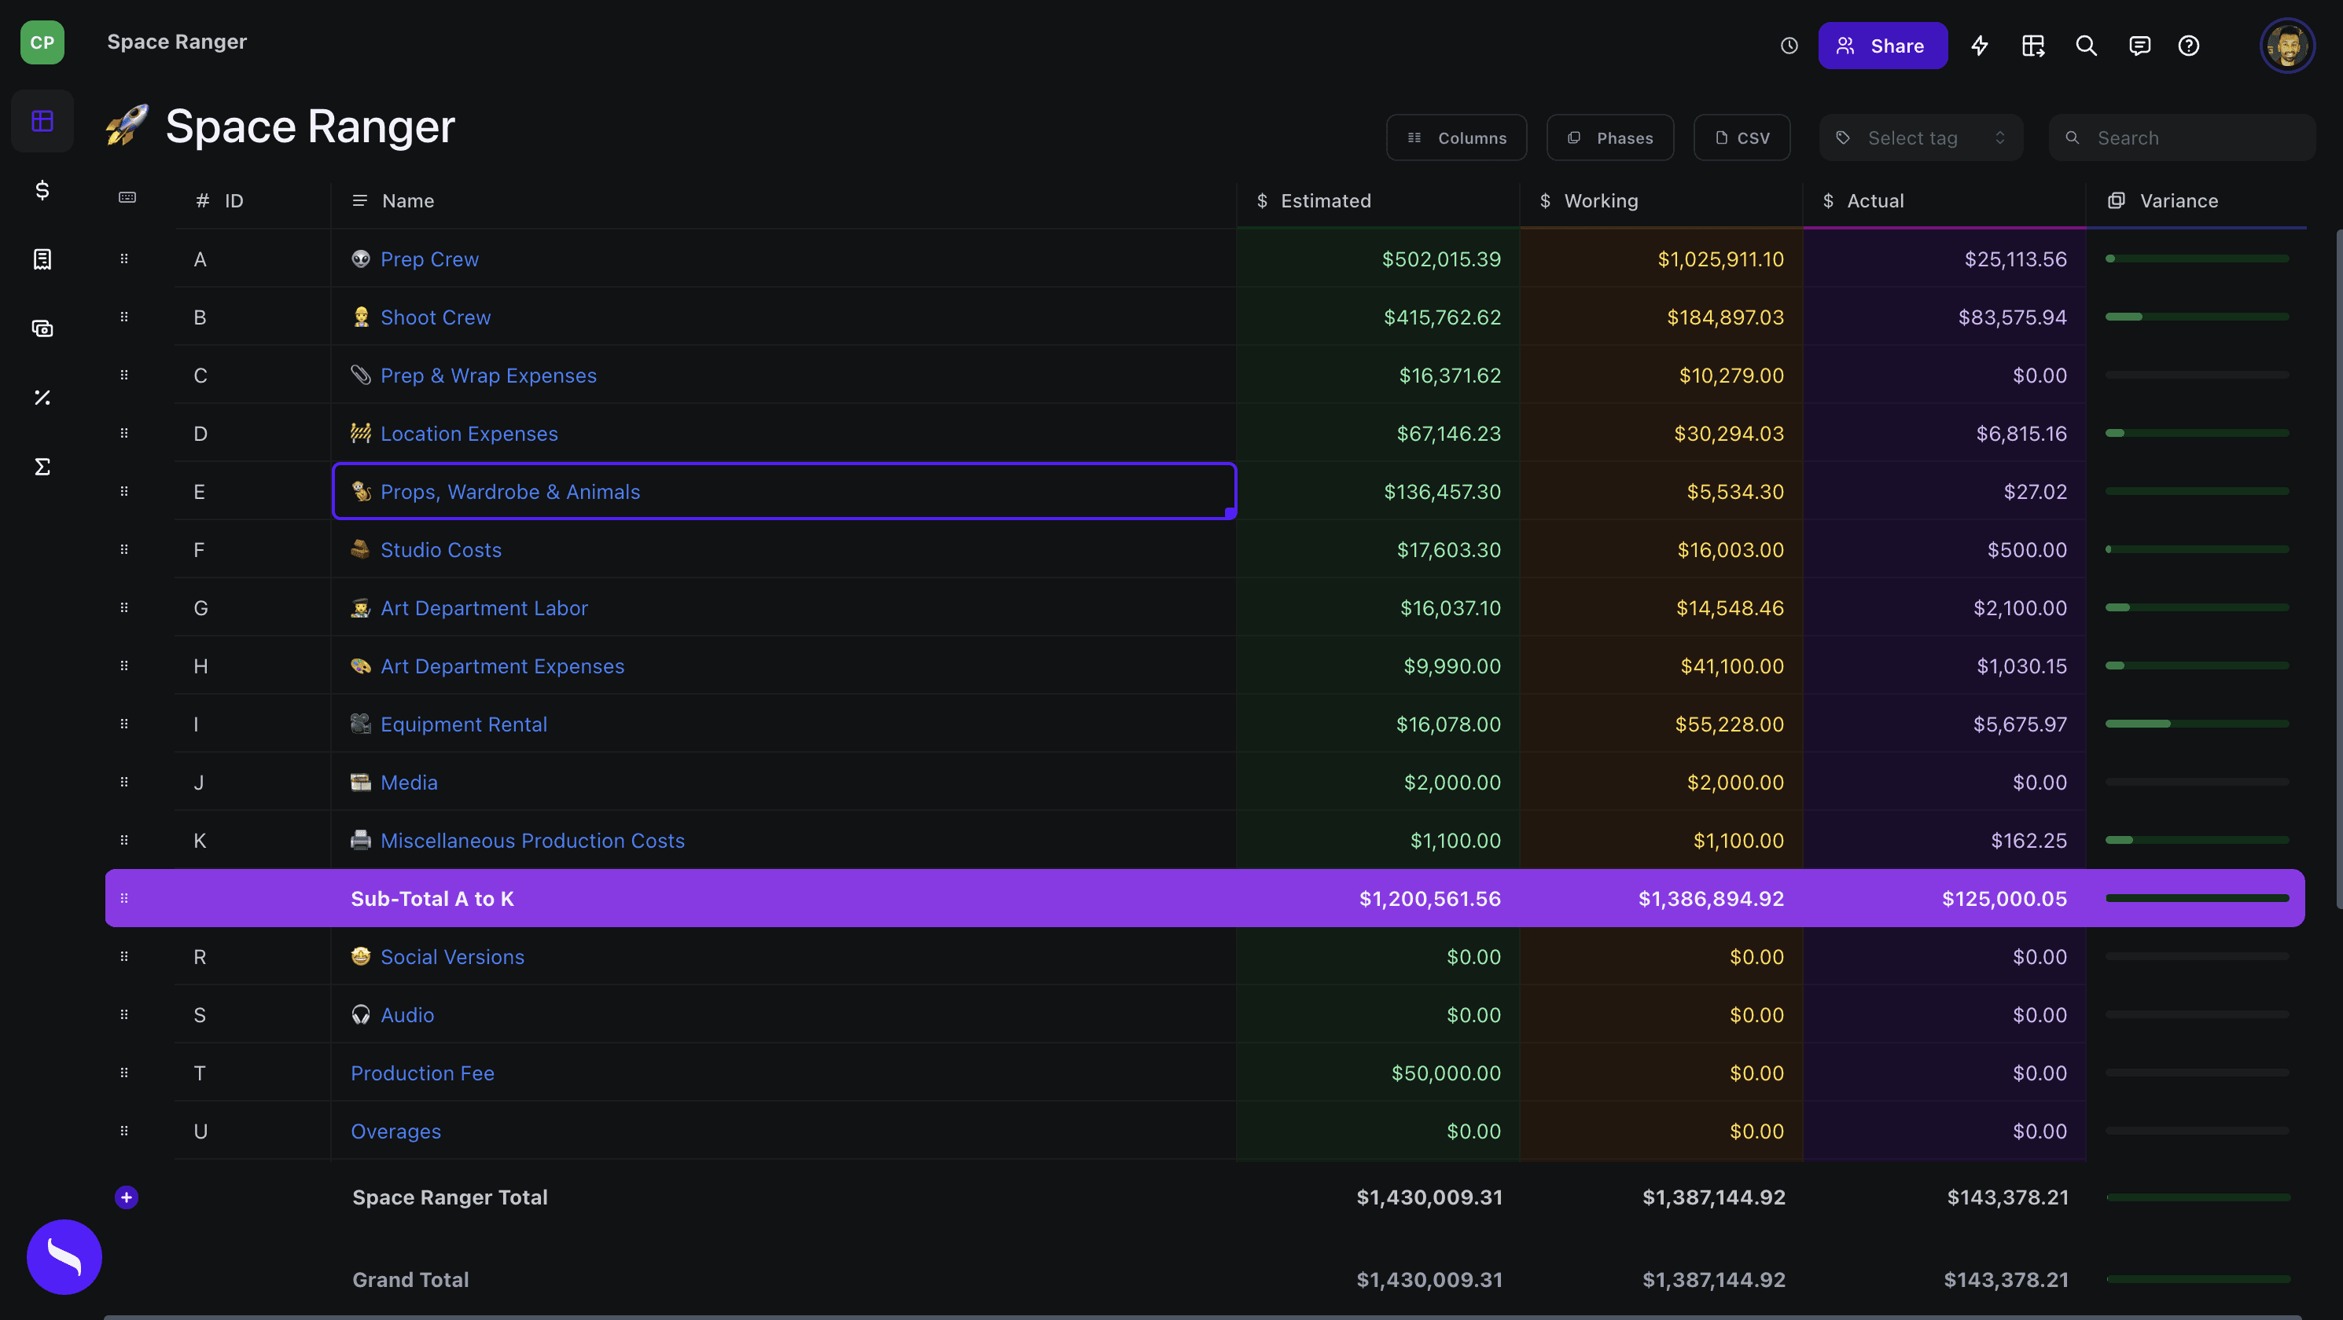Viewport: 2343px width, 1320px height.
Task: Open the dollar sign sidebar icon
Action: pyautogui.click(x=42, y=190)
